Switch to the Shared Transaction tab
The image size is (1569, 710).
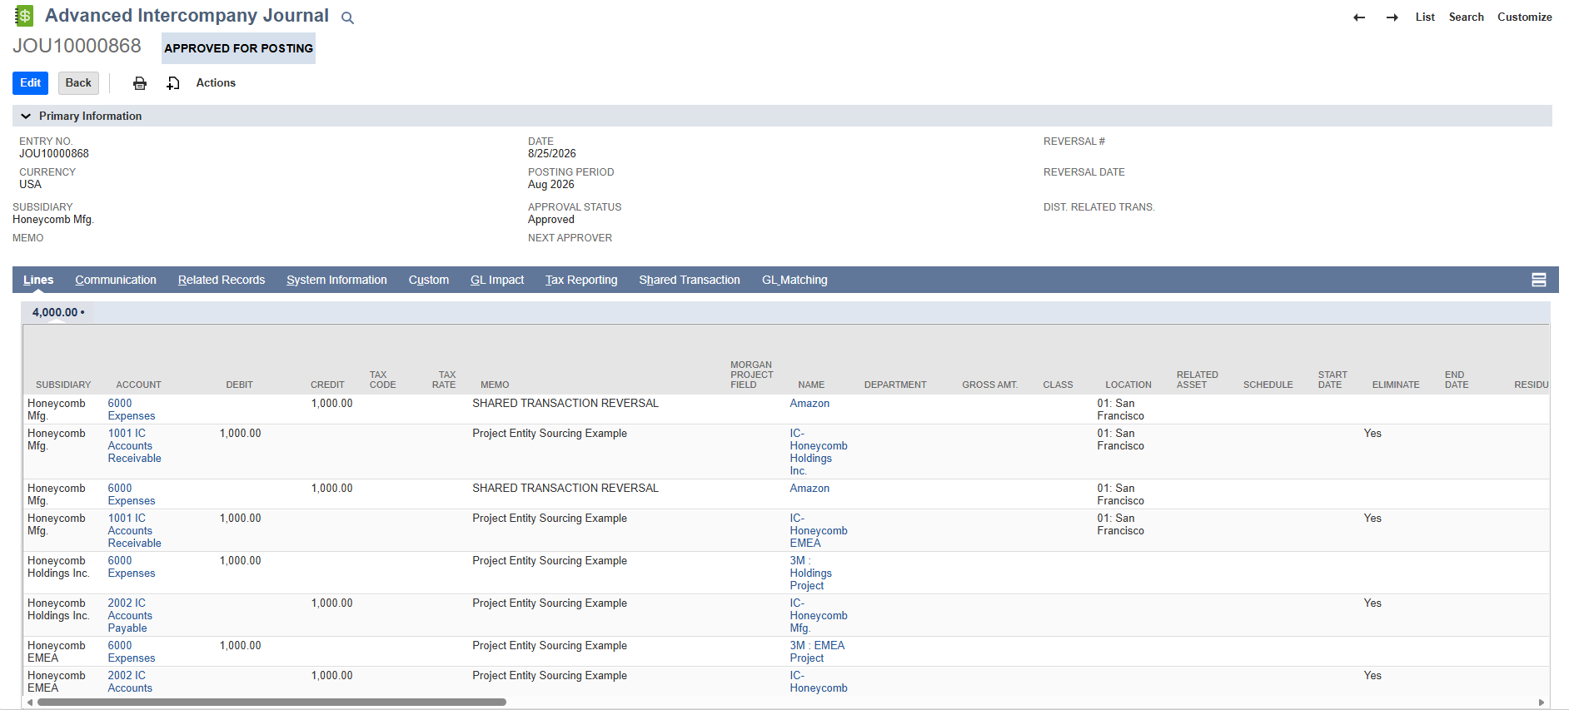tap(690, 280)
